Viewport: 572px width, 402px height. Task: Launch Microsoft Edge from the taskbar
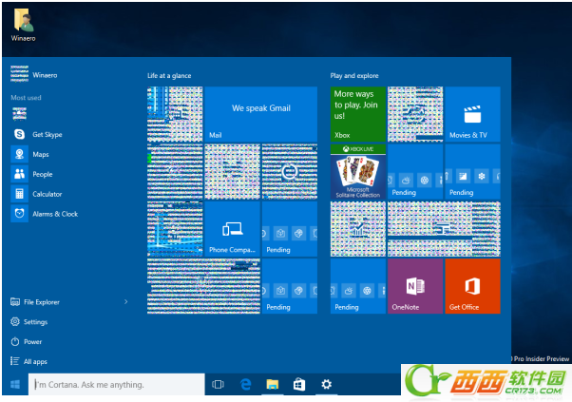[245, 384]
